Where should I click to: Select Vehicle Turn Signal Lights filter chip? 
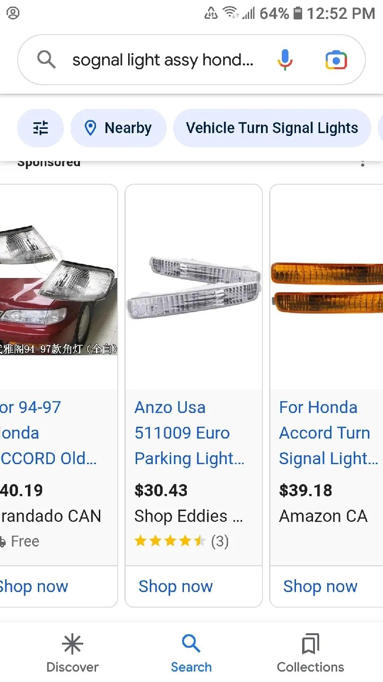pos(272,128)
